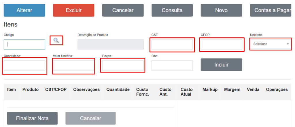Focus the Código input field
295x127 pixels.
24,44
